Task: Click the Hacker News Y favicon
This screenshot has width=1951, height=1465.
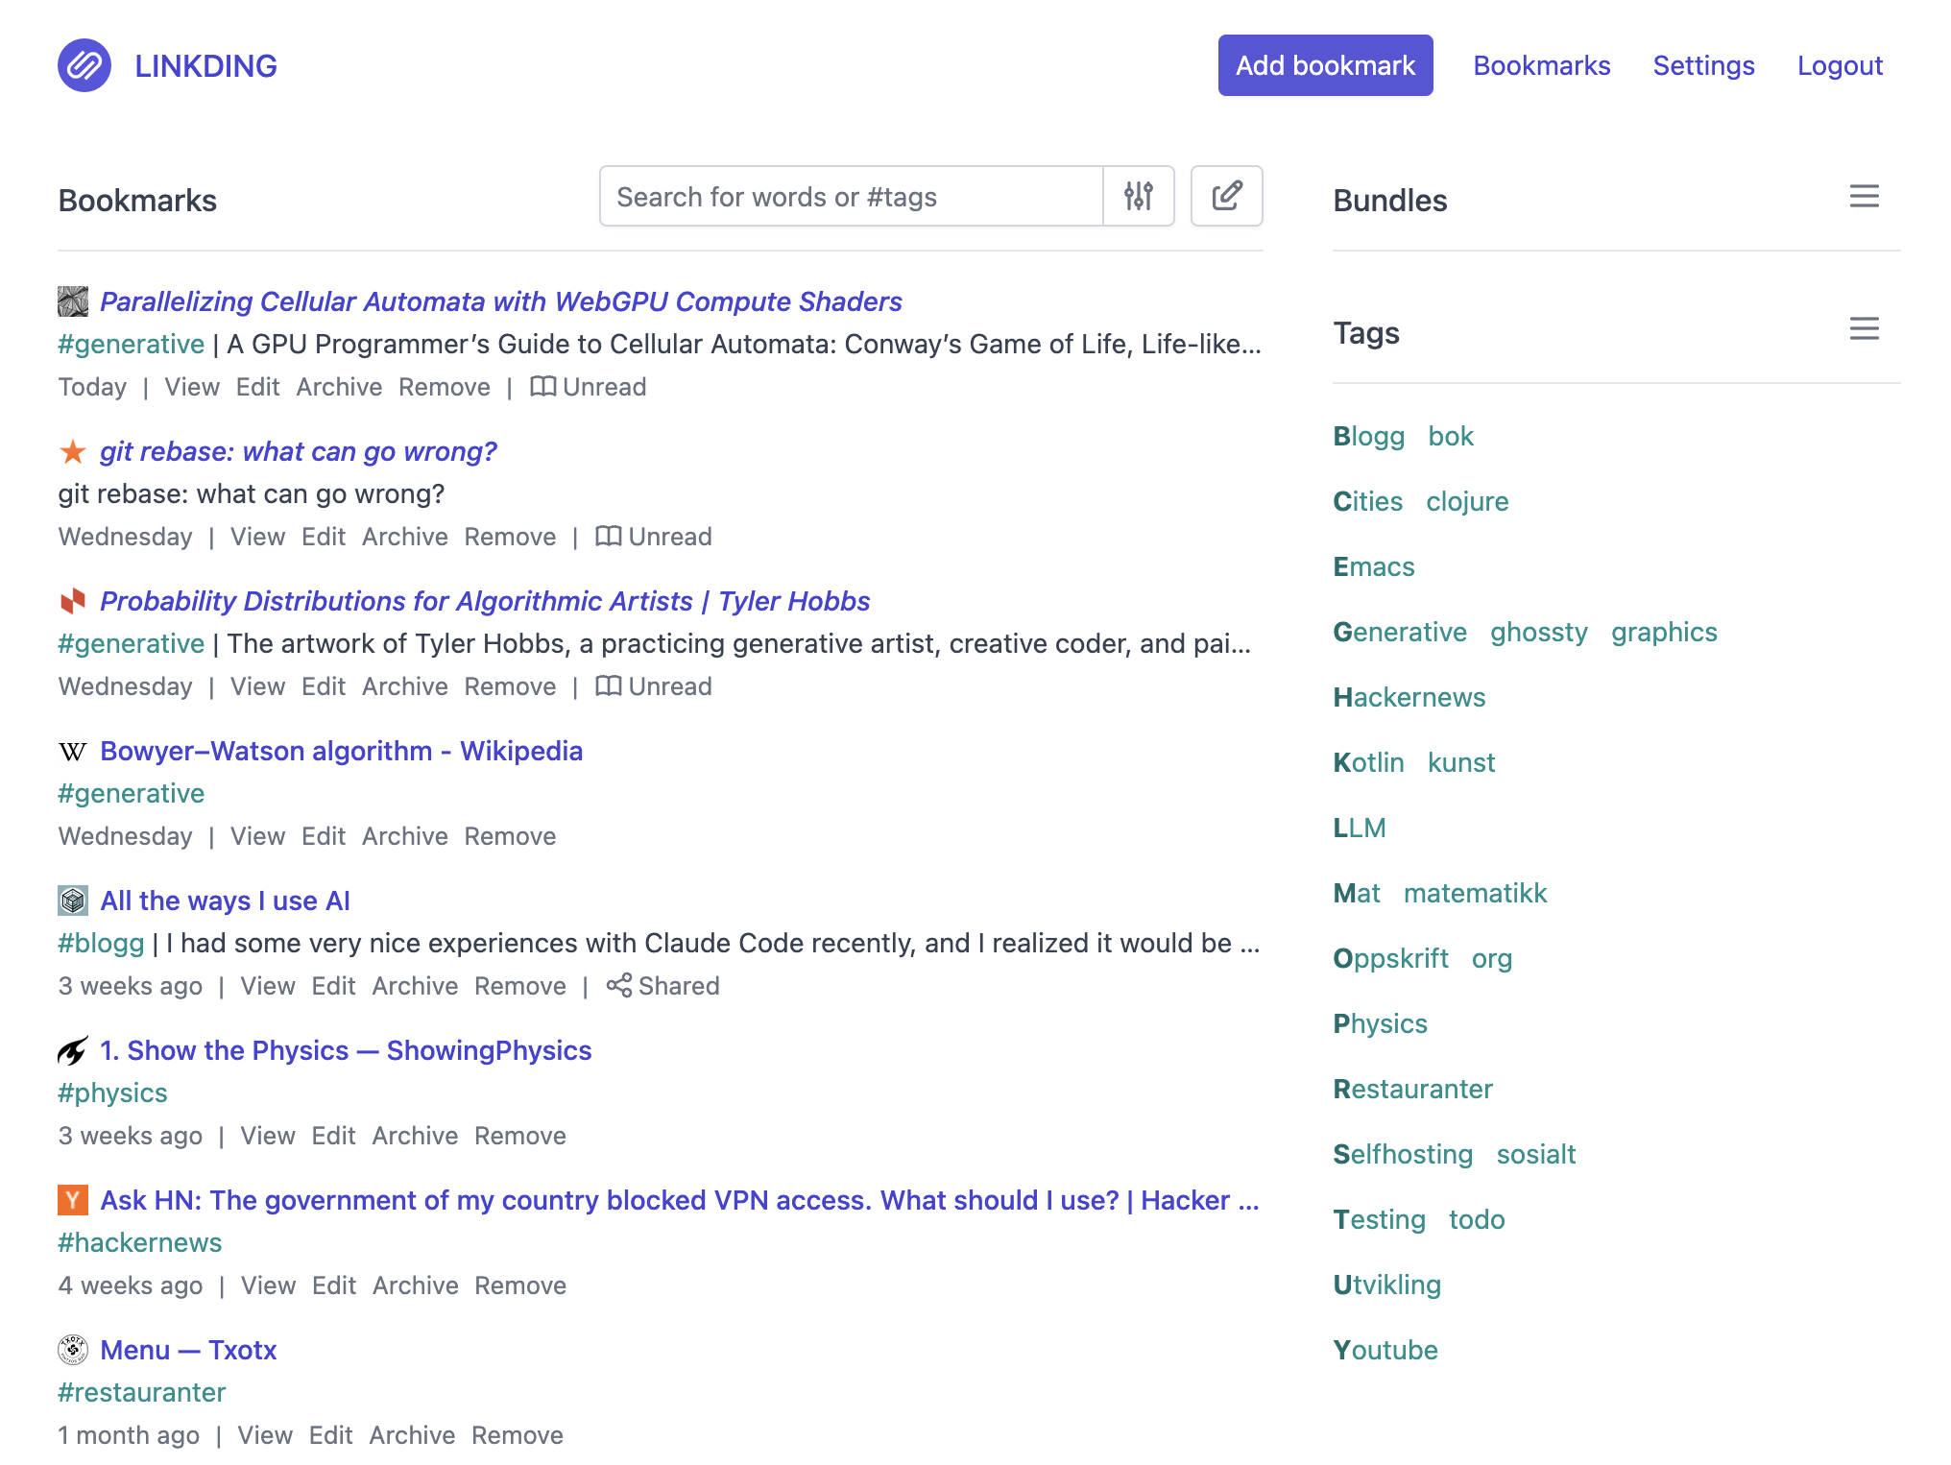Action: [73, 1200]
